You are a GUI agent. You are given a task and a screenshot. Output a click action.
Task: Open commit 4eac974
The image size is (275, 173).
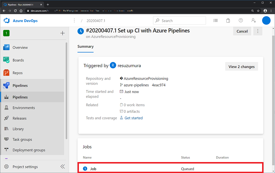click(x=159, y=85)
